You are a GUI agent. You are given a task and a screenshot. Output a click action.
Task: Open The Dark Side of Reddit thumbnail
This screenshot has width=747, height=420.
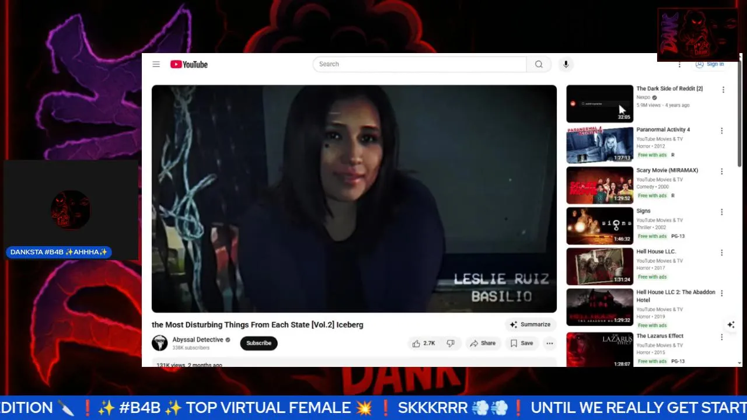pyautogui.click(x=599, y=104)
